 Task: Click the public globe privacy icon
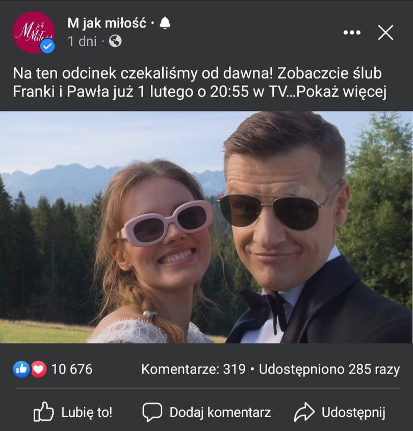[x=115, y=41]
